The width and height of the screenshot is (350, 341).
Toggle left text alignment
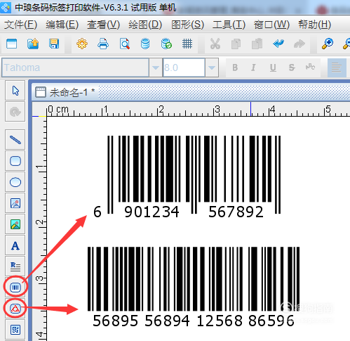[337, 67]
